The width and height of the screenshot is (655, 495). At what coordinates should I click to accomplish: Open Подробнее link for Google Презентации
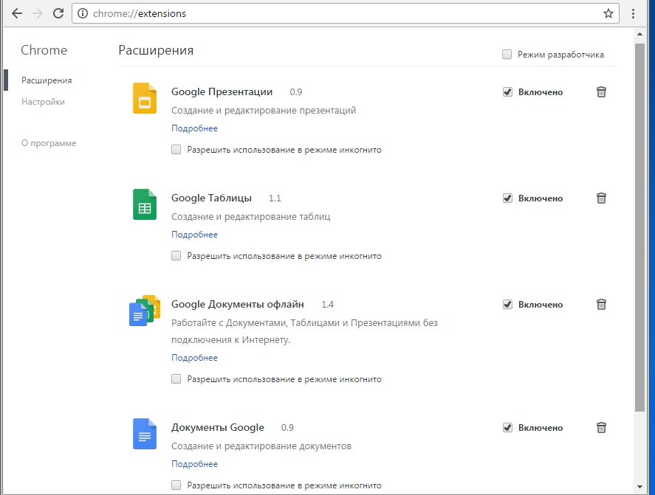194,128
